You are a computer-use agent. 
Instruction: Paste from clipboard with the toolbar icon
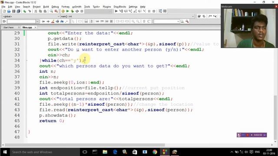(45, 11)
